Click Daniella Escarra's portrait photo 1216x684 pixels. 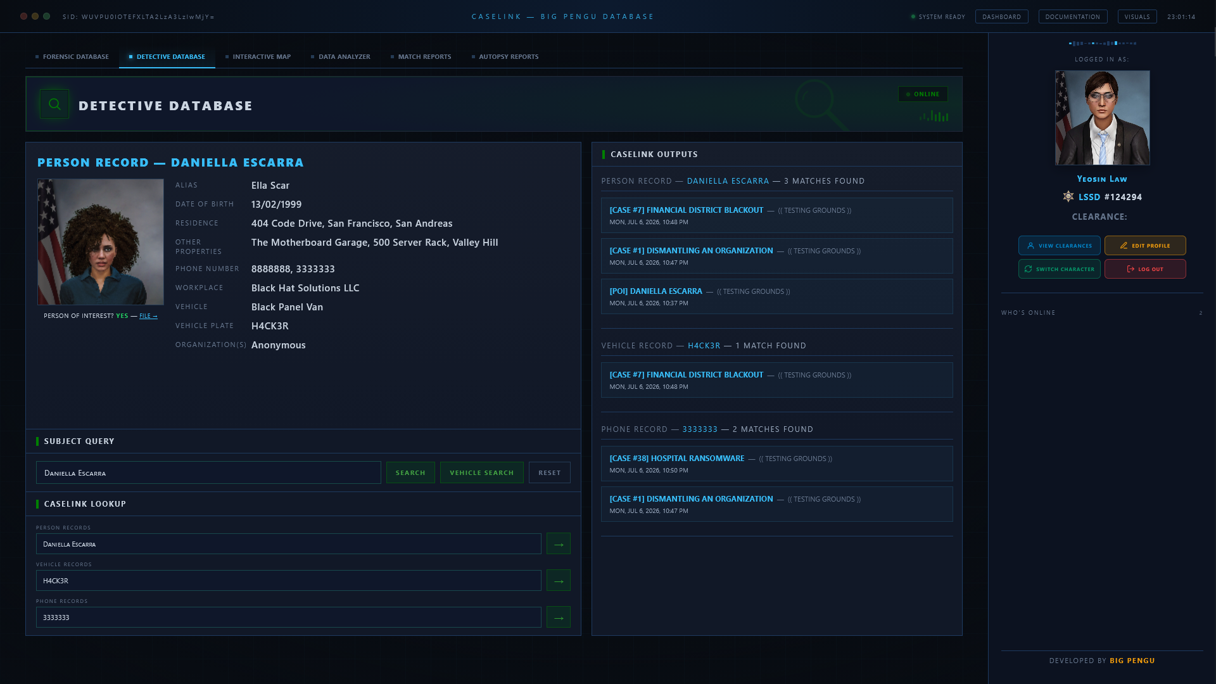pos(101,242)
